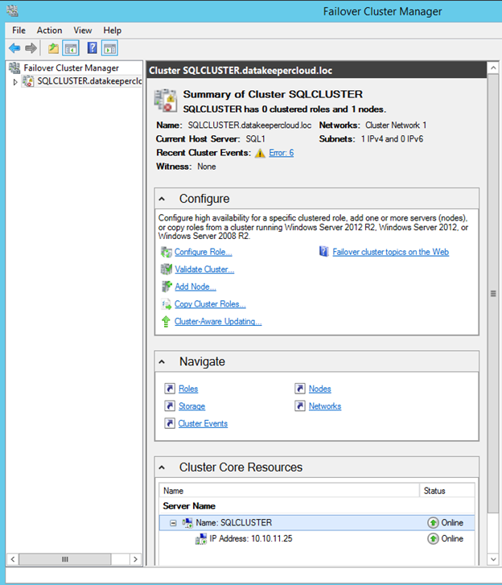Click the blue Help toolbar icon
The image size is (502, 585).
coord(93,48)
